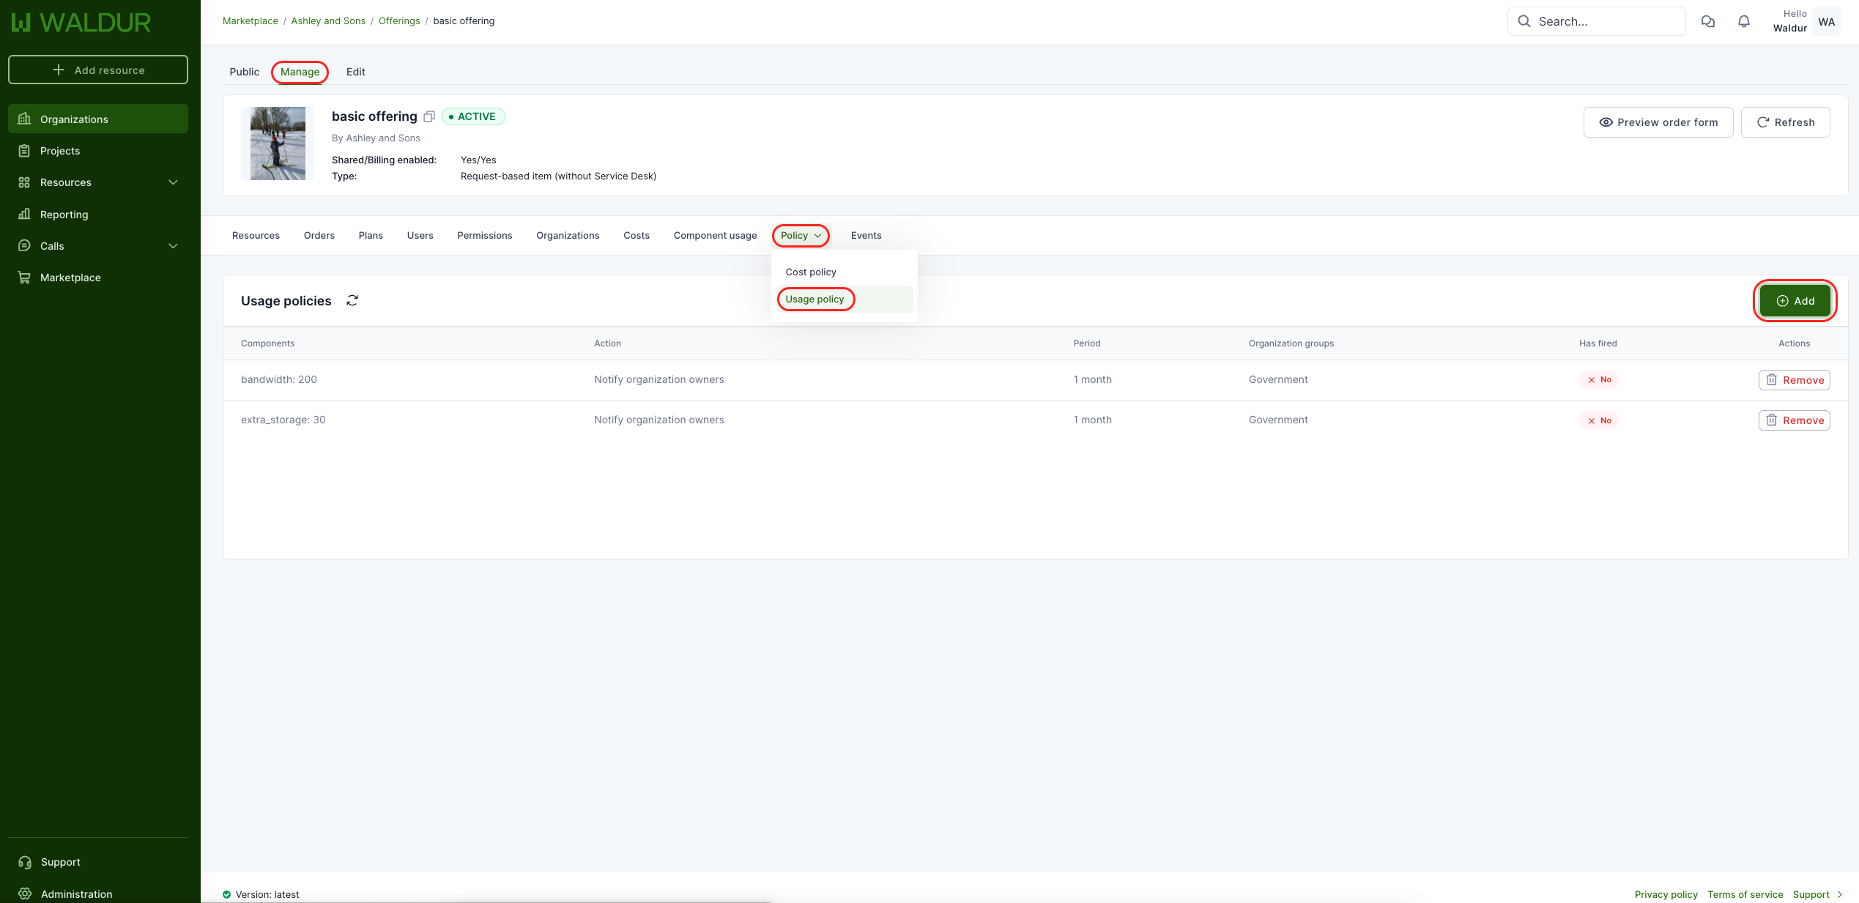Viewport: 1859px width, 903px height.
Task: Open the notifications bell icon
Action: 1743,21
